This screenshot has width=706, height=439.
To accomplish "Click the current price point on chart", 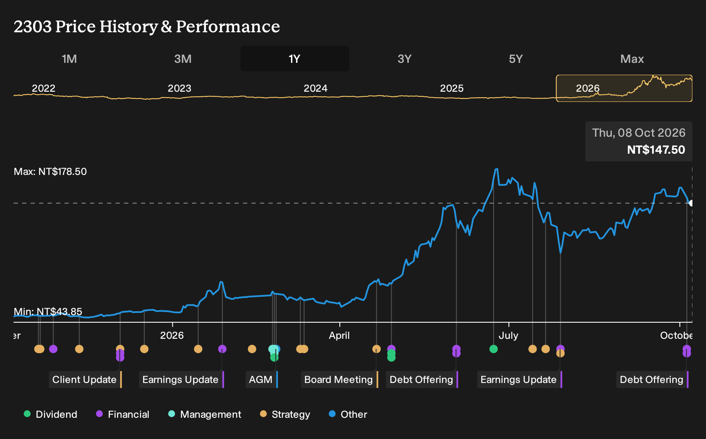I will [x=691, y=203].
